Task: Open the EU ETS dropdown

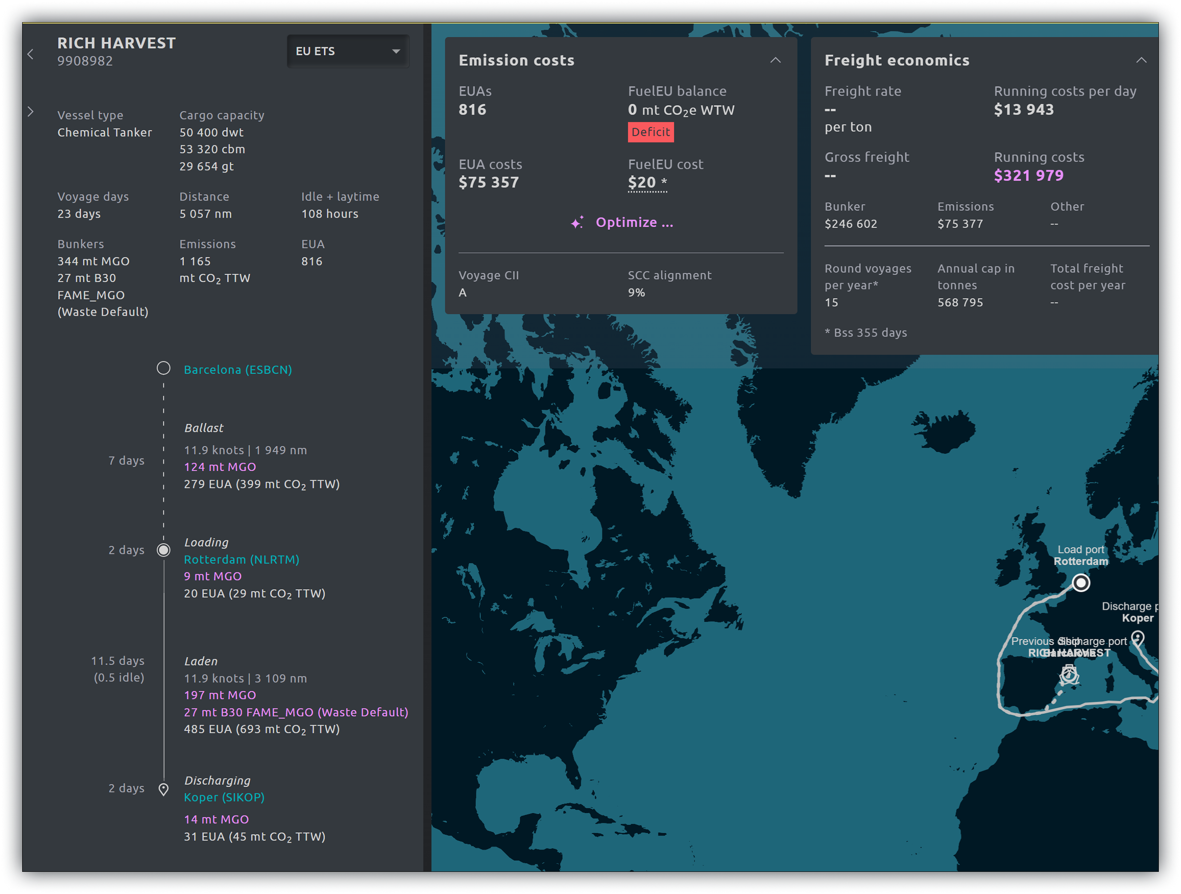Action: pos(348,51)
